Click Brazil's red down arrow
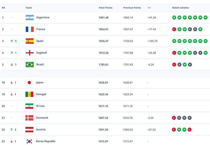Screen dimensions: 210x150 tap(11, 65)
